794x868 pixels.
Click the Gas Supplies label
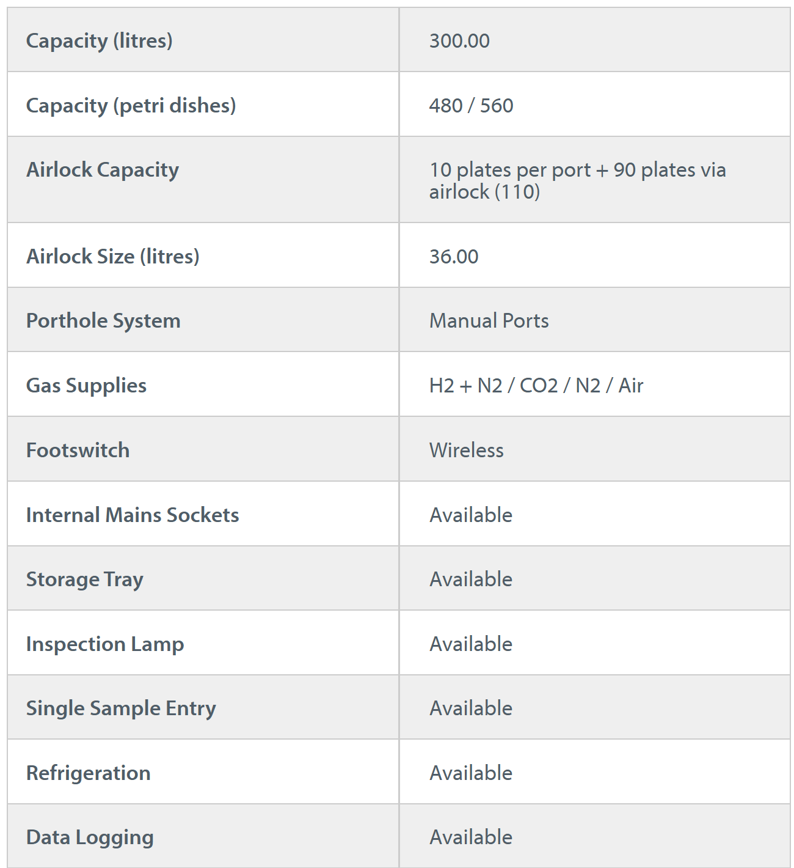coord(86,386)
